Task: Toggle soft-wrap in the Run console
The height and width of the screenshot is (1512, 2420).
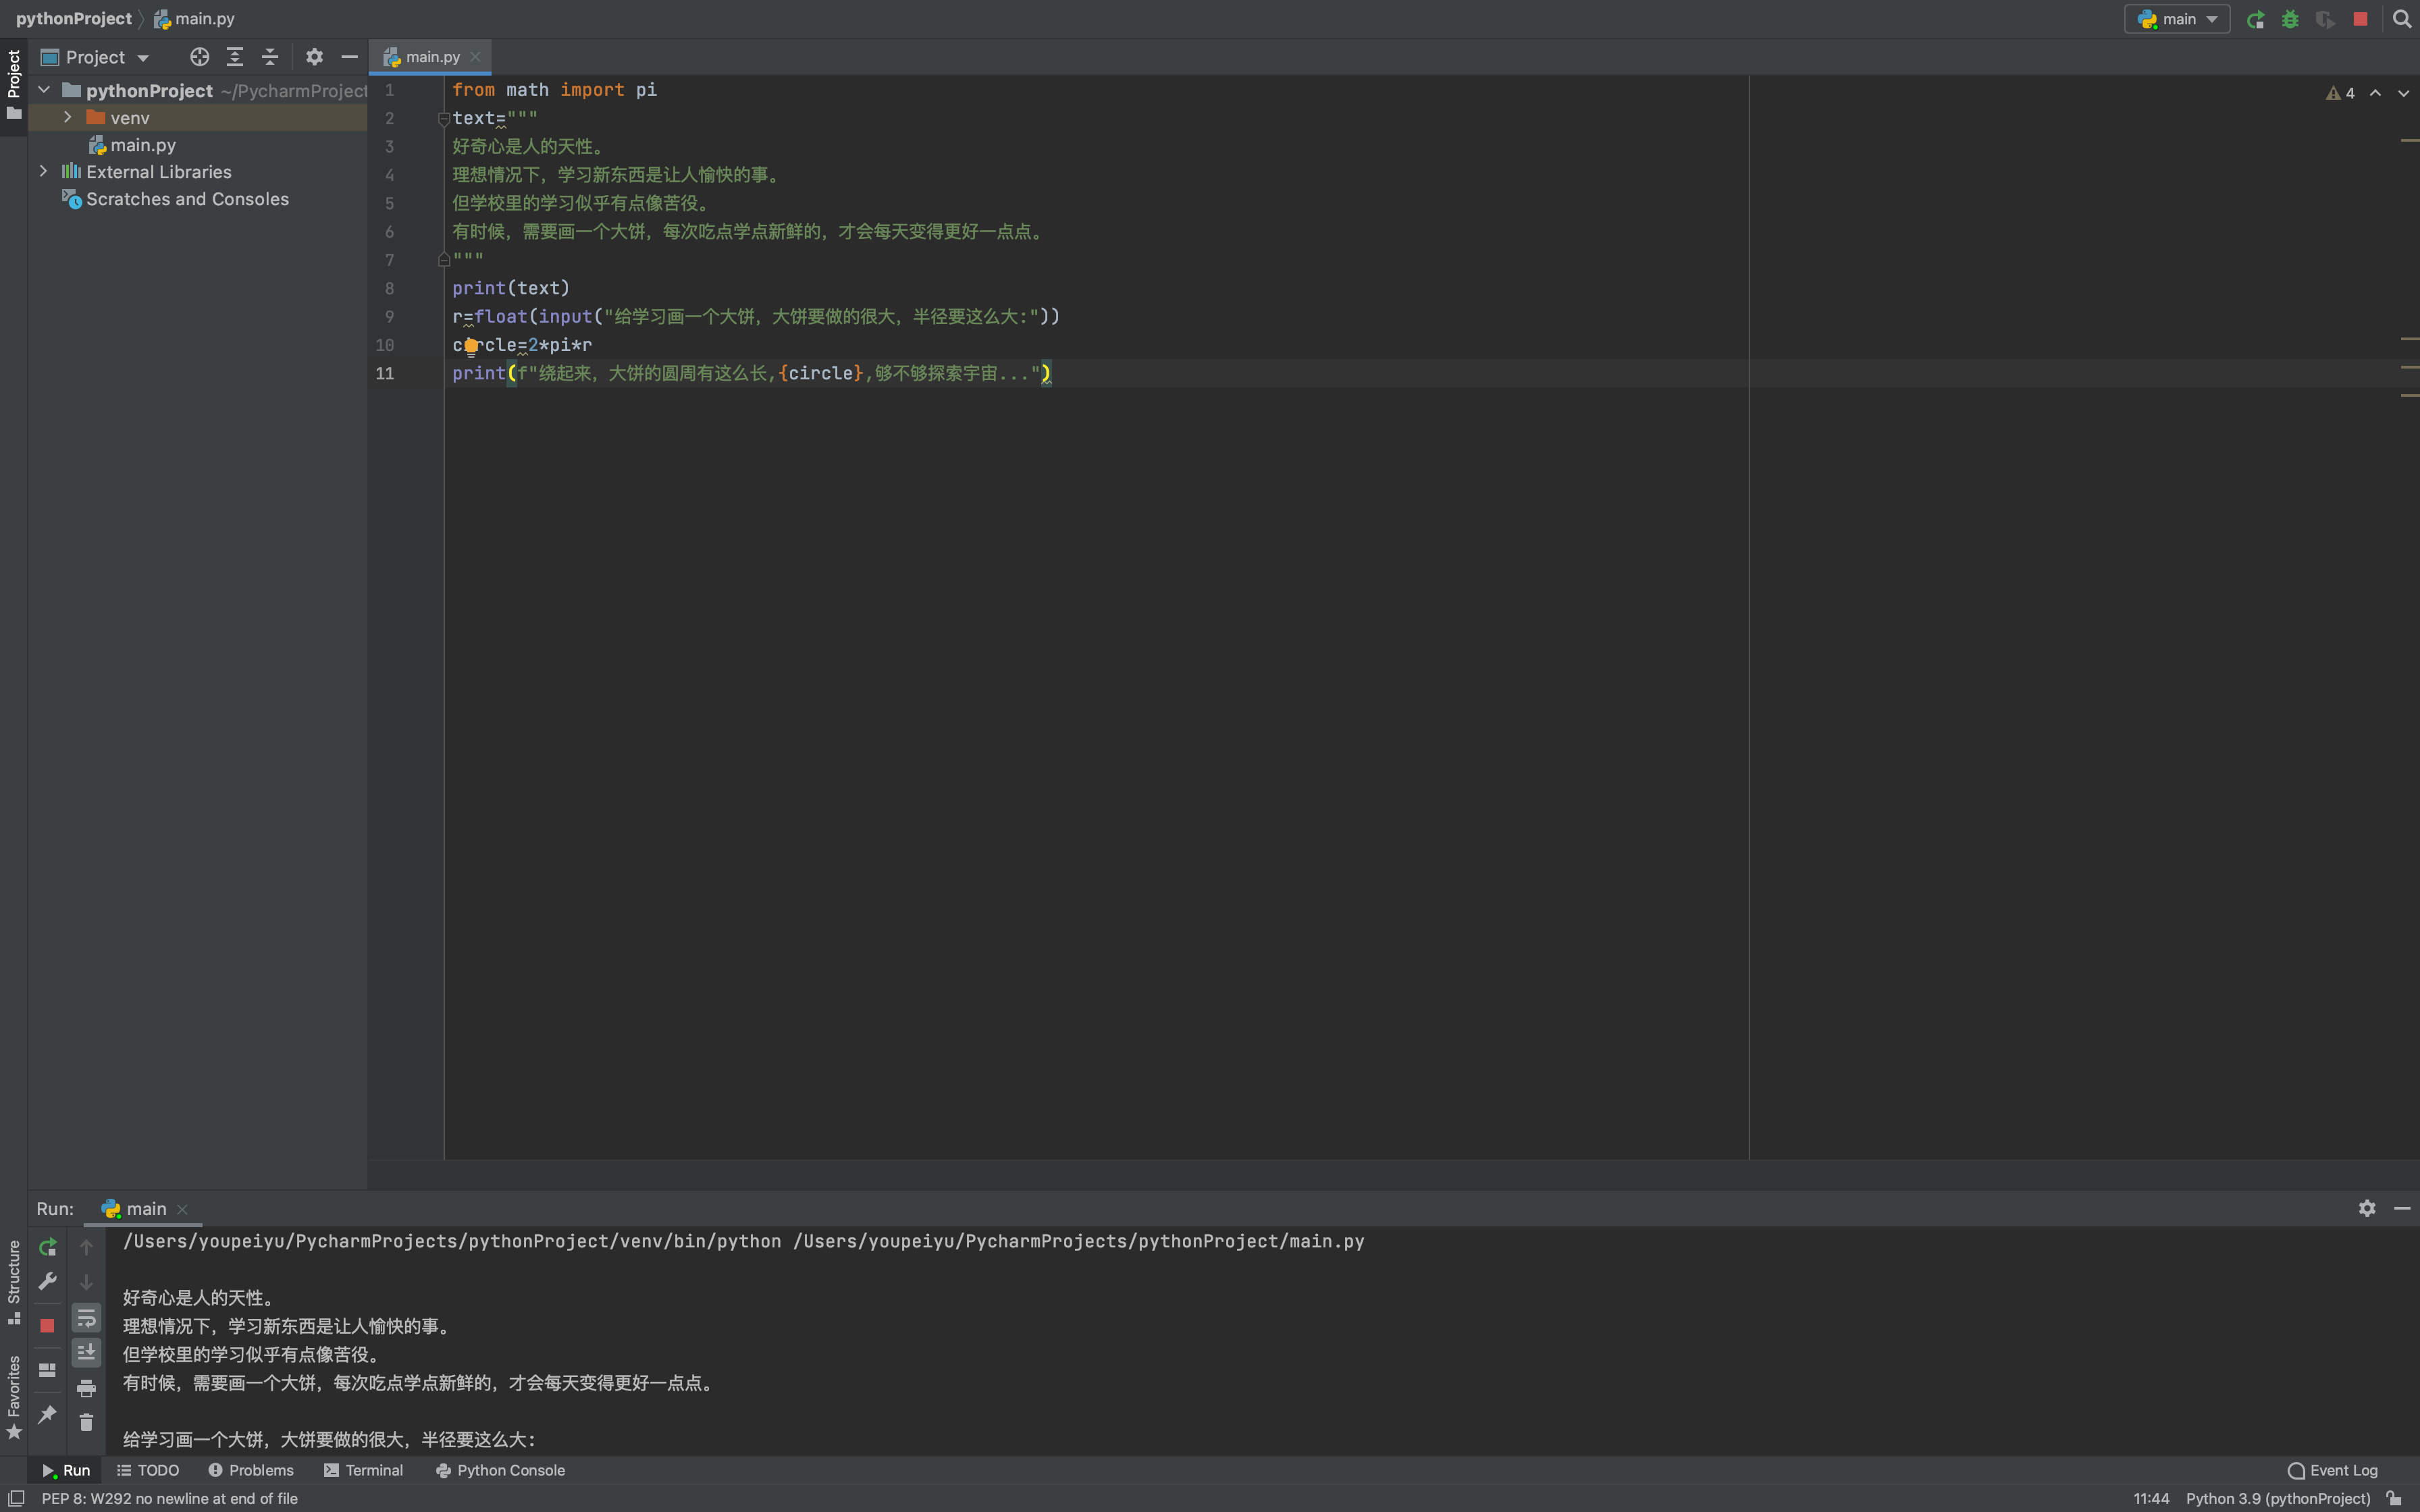Action: 86,1318
